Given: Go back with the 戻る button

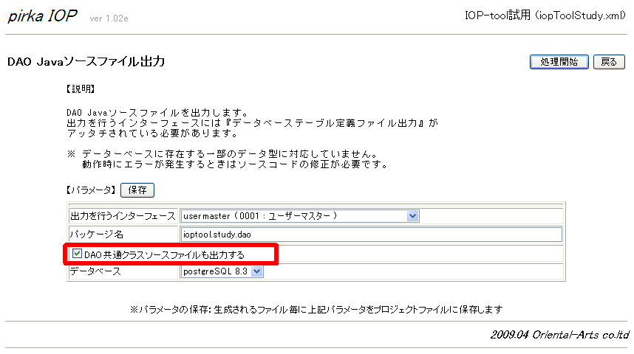Looking at the screenshot, I should [609, 62].
